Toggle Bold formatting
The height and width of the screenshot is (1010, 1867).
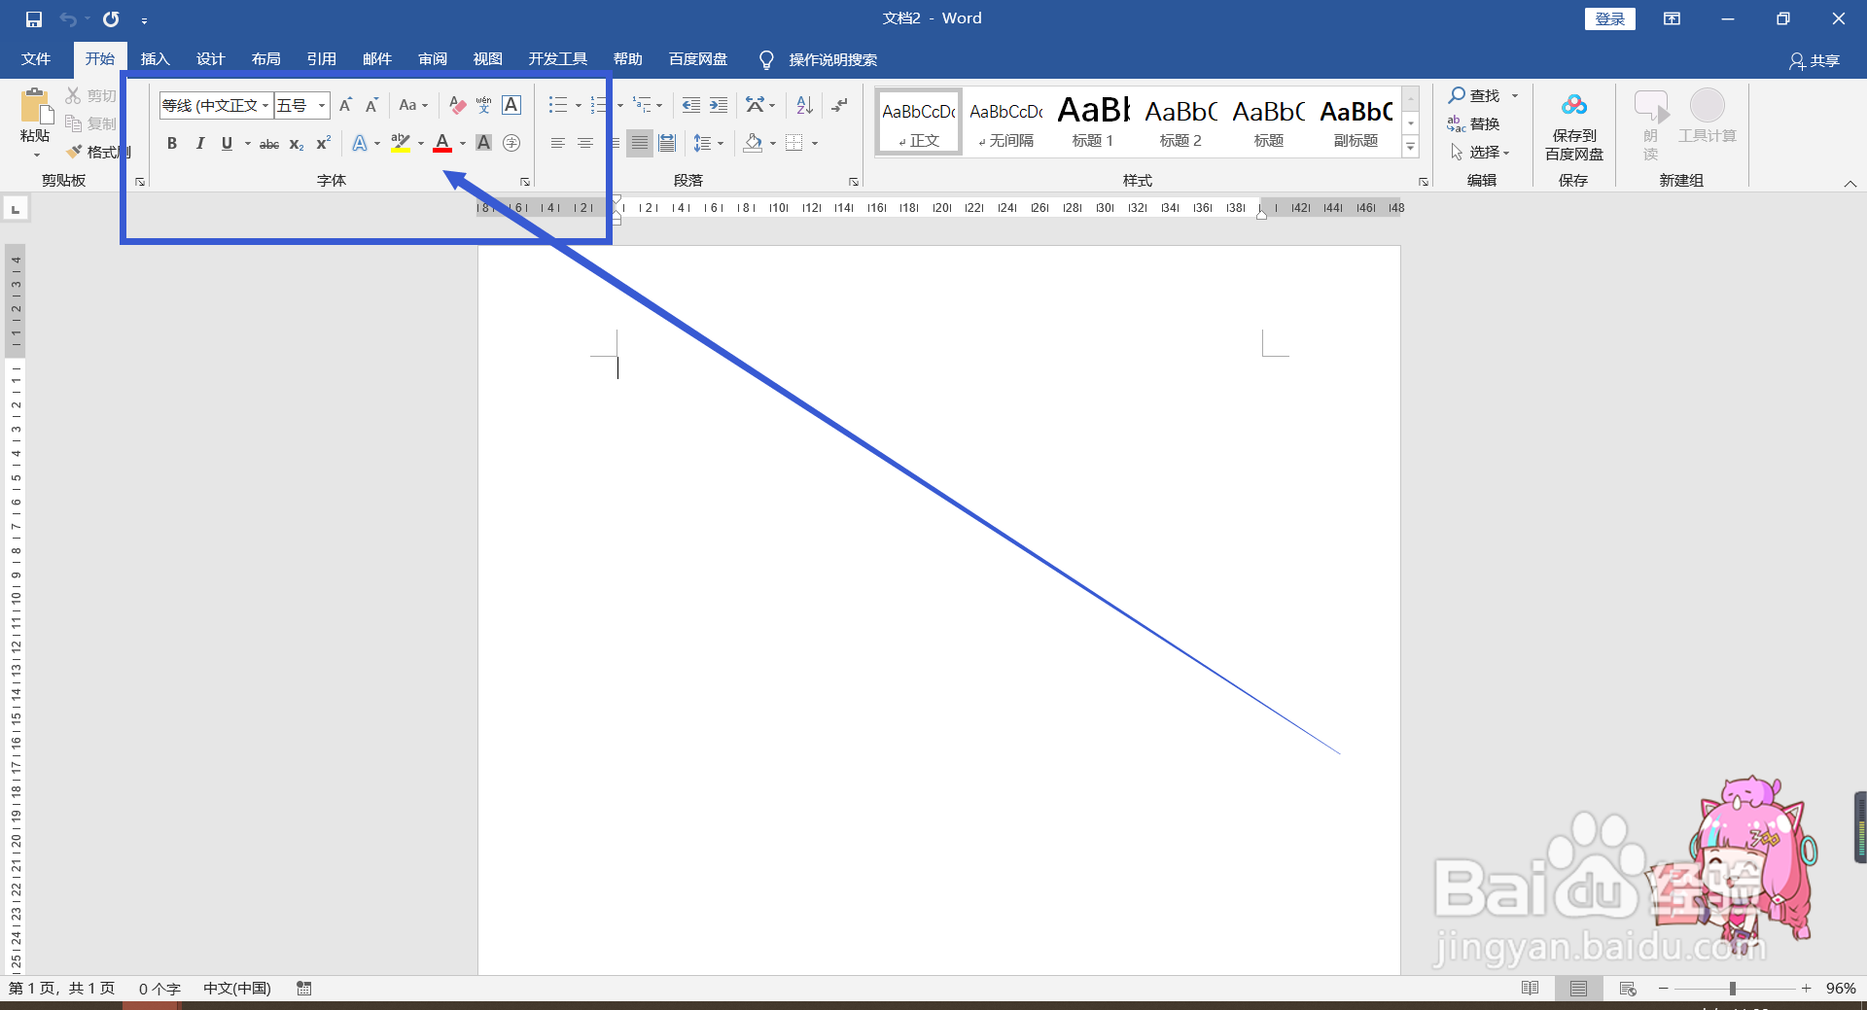(x=172, y=143)
